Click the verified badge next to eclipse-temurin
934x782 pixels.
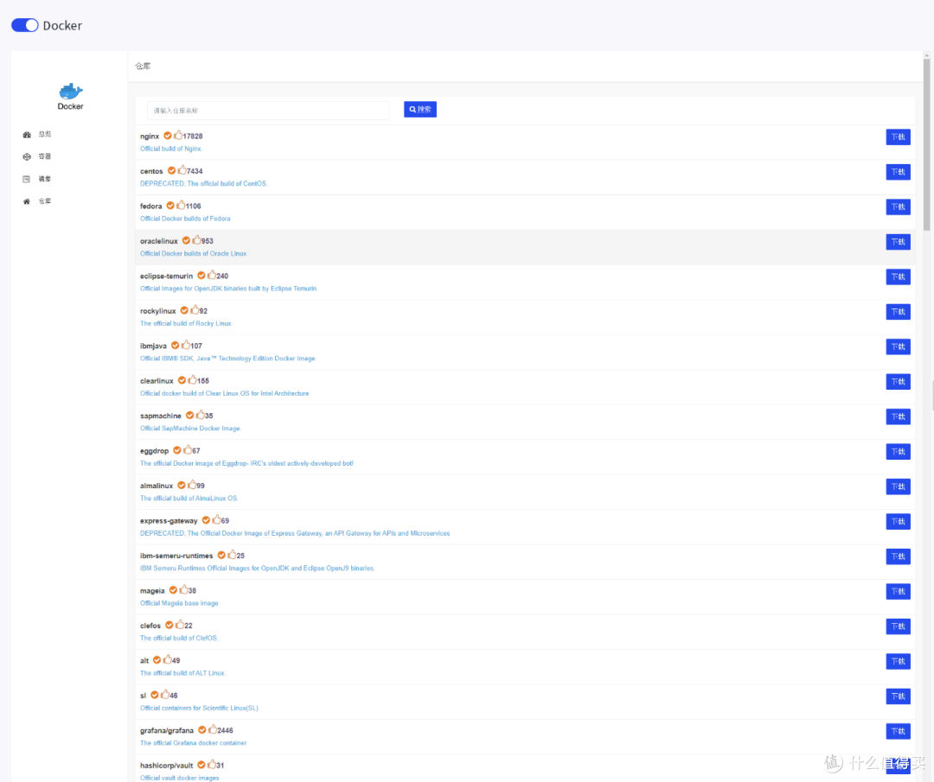click(x=202, y=276)
